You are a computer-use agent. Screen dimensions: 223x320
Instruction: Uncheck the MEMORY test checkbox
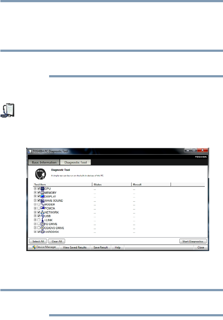[39, 192]
